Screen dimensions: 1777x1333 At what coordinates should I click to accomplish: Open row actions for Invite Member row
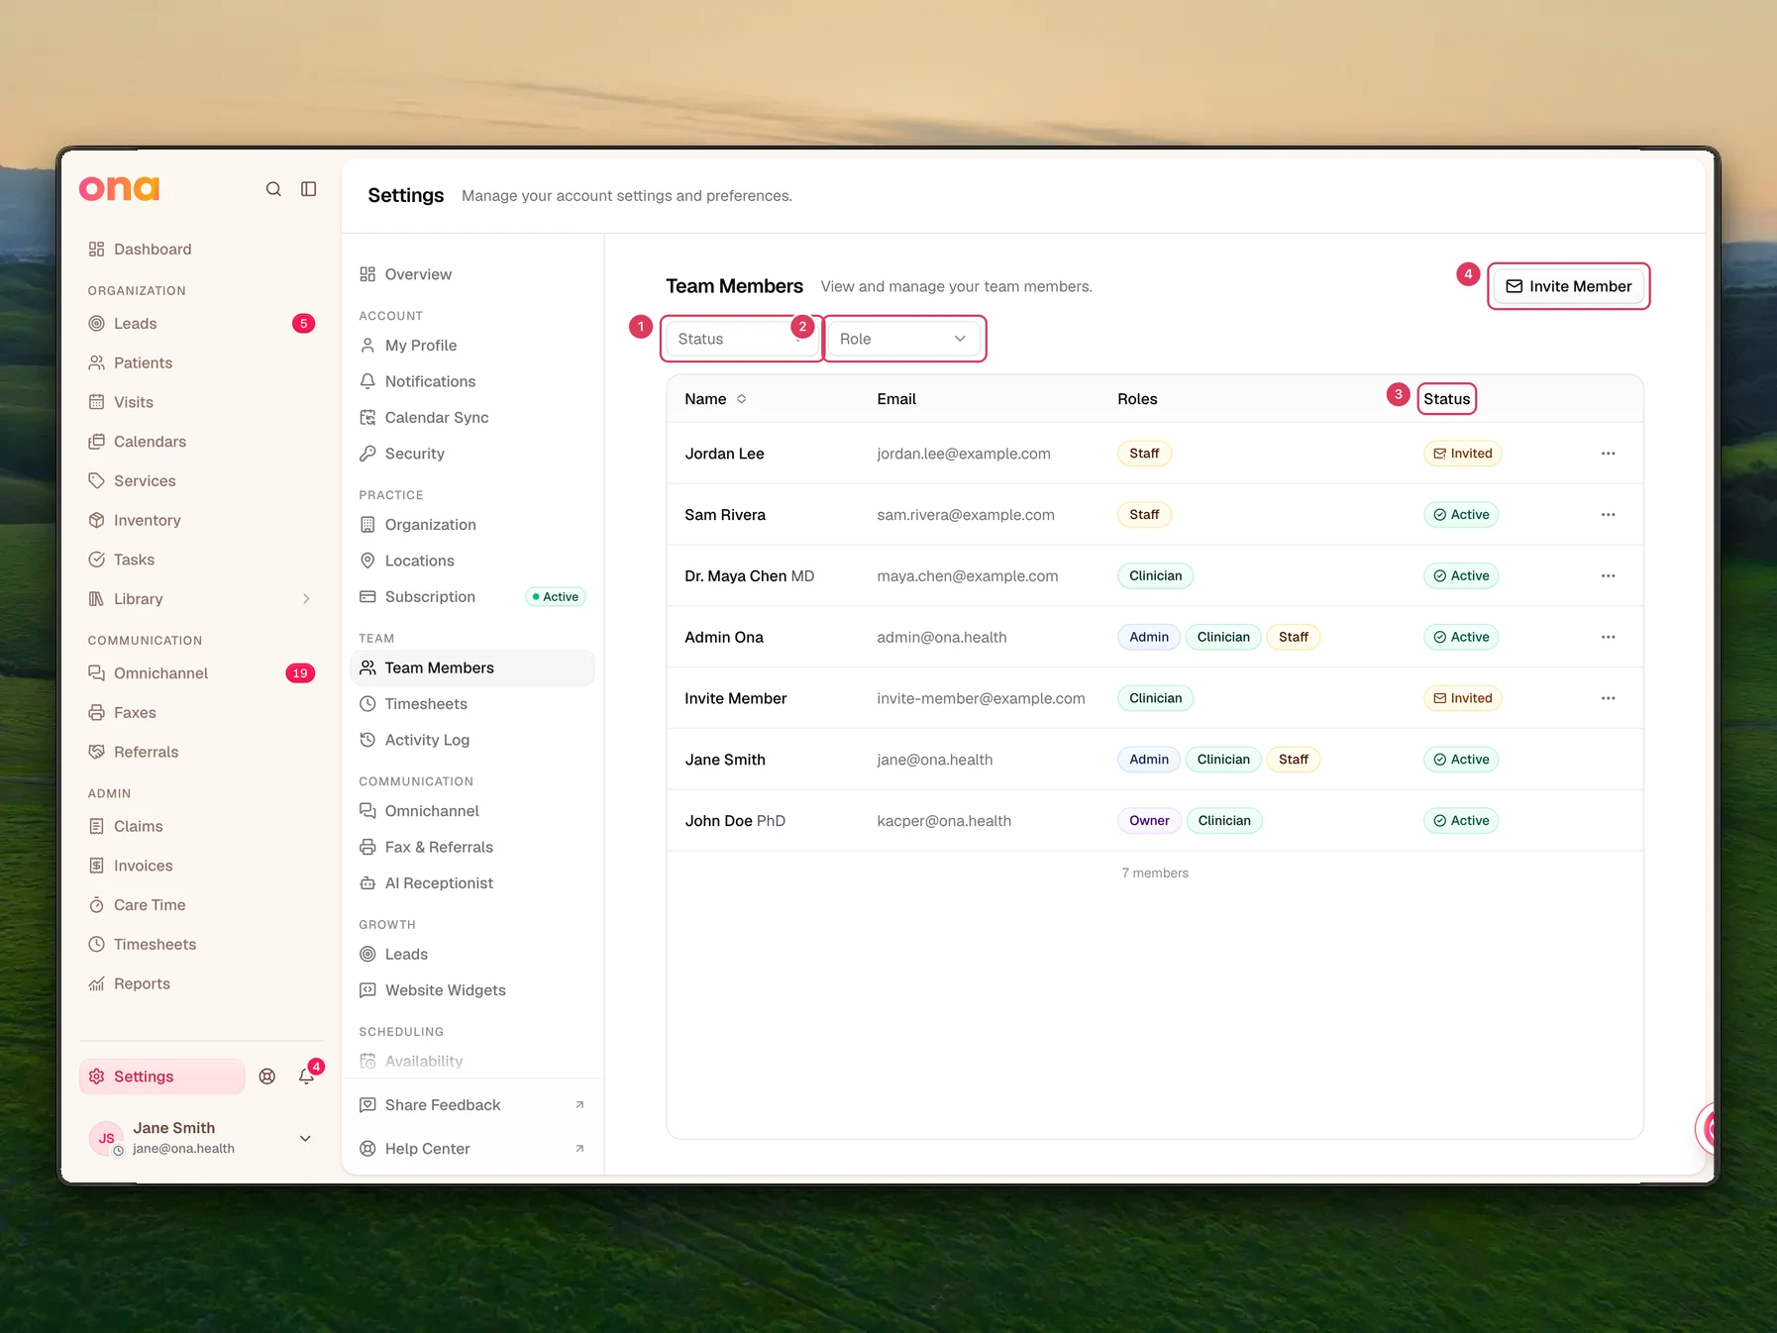click(x=1608, y=699)
